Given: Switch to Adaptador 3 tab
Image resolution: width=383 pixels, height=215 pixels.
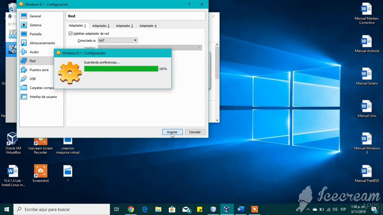Looking at the screenshot, I should [x=124, y=26].
